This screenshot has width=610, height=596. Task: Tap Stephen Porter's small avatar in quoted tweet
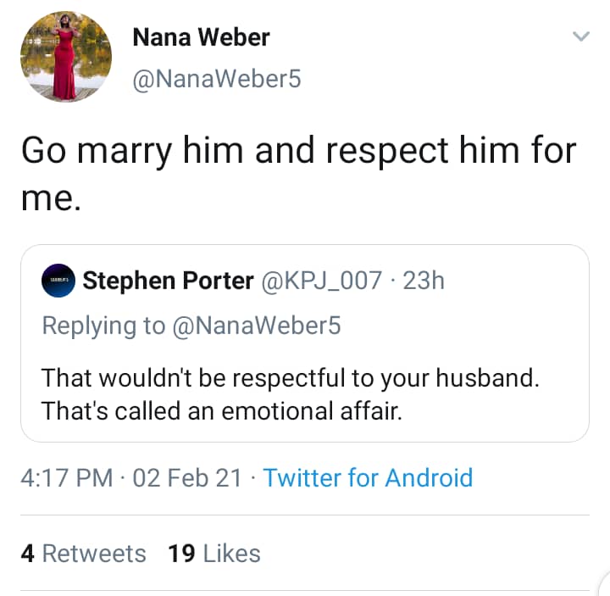tap(58, 281)
